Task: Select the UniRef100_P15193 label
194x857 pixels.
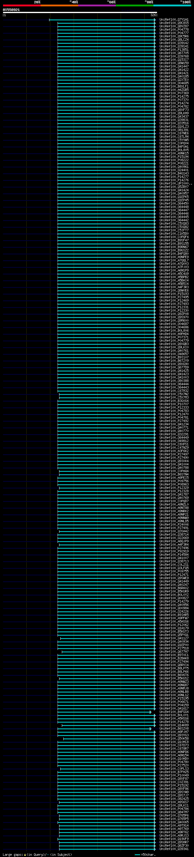Action: click(174, 294)
